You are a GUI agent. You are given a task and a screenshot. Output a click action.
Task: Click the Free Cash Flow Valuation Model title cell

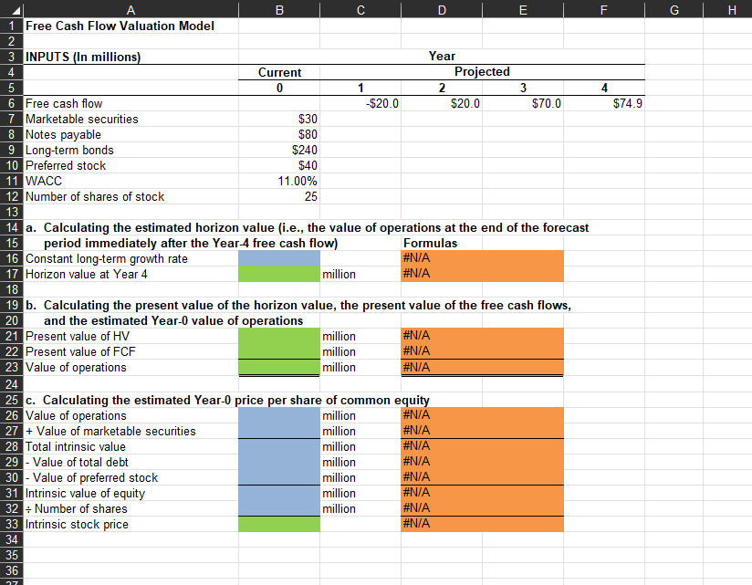(131, 26)
